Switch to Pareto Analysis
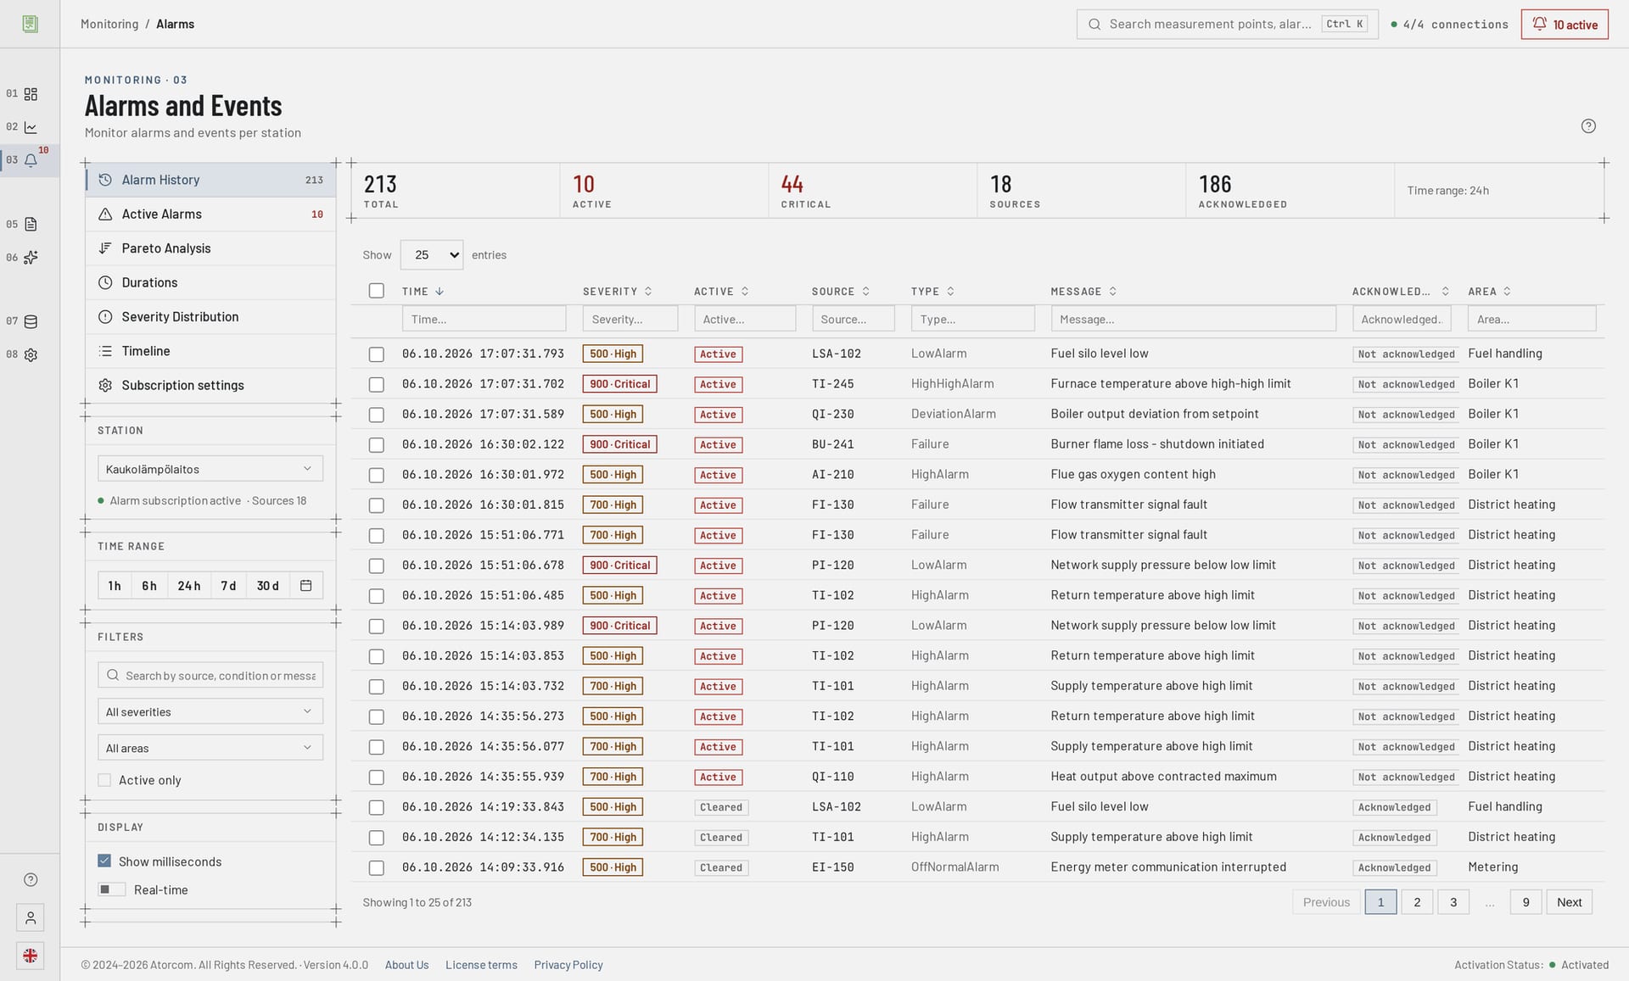Image resolution: width=1629 pixels, height=981 pixels. (x=210, y=248)
